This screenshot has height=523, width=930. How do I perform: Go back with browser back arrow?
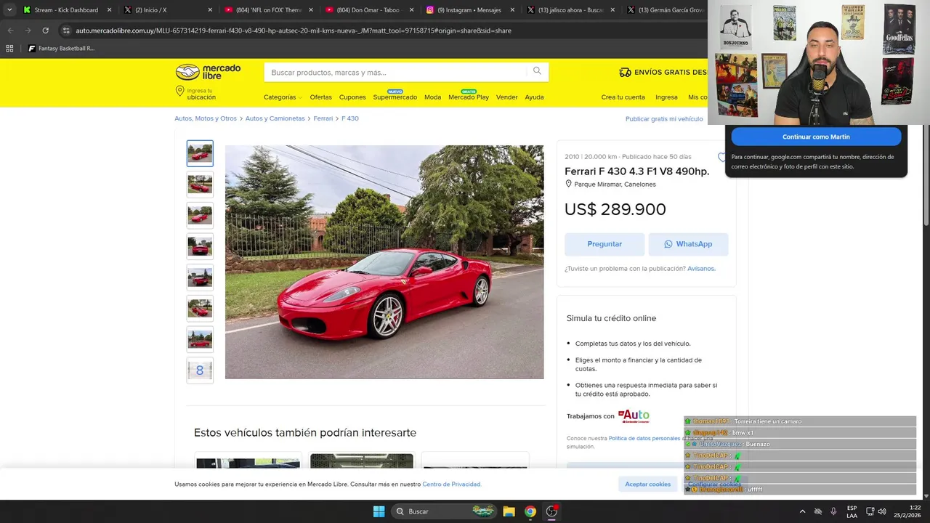[10, 31]
